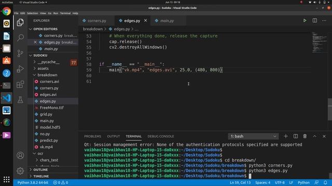Change encoding via UTF-8
Image resolution: width=332 pixels, height=186 pixels.
[280, 182]
